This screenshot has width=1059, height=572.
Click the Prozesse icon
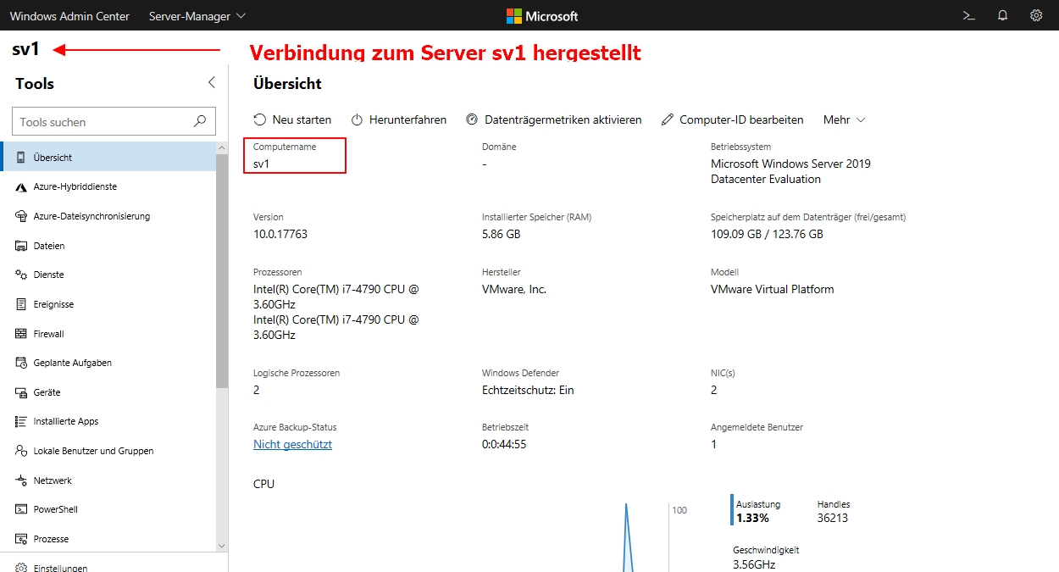pos(21,539)
